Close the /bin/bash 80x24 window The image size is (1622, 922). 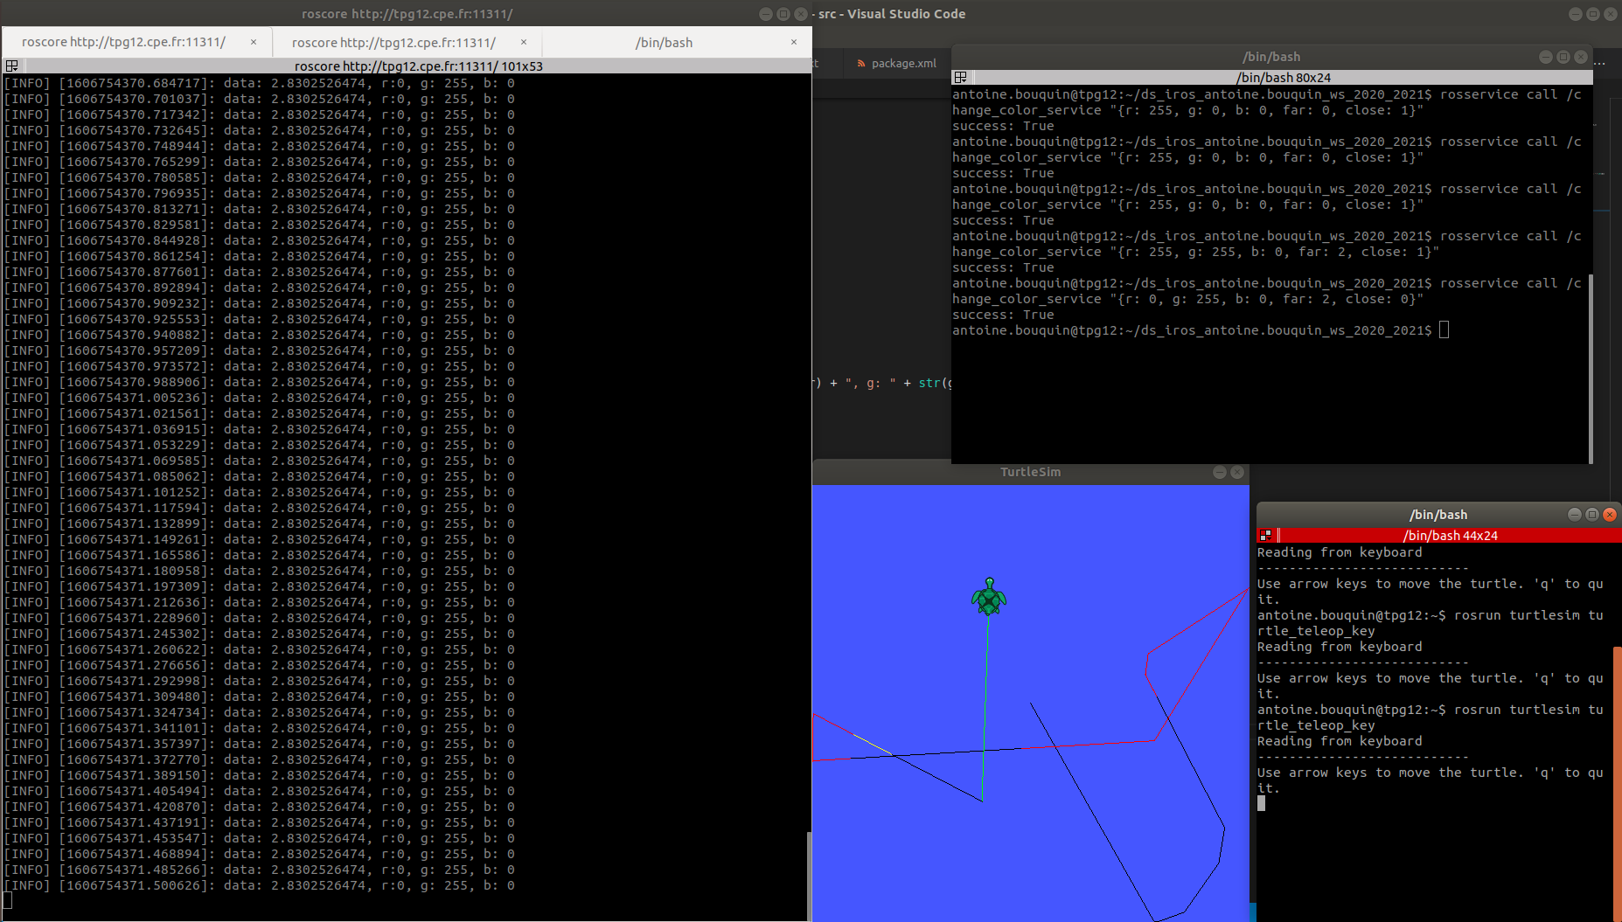[x=1581, y=57]
